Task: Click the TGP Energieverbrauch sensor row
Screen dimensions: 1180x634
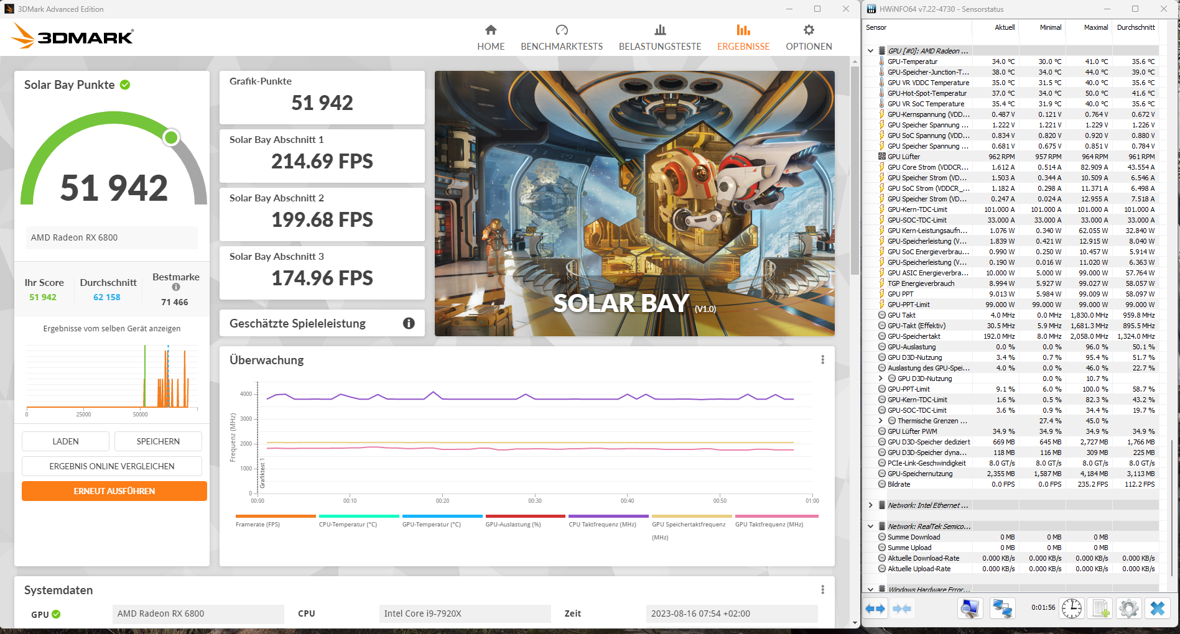Action: [1017, 283]
